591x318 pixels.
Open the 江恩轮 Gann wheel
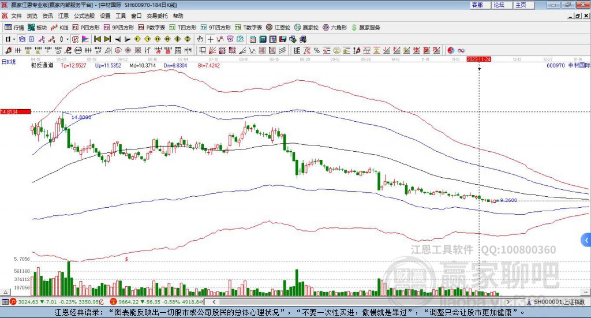tap(278, 28)
